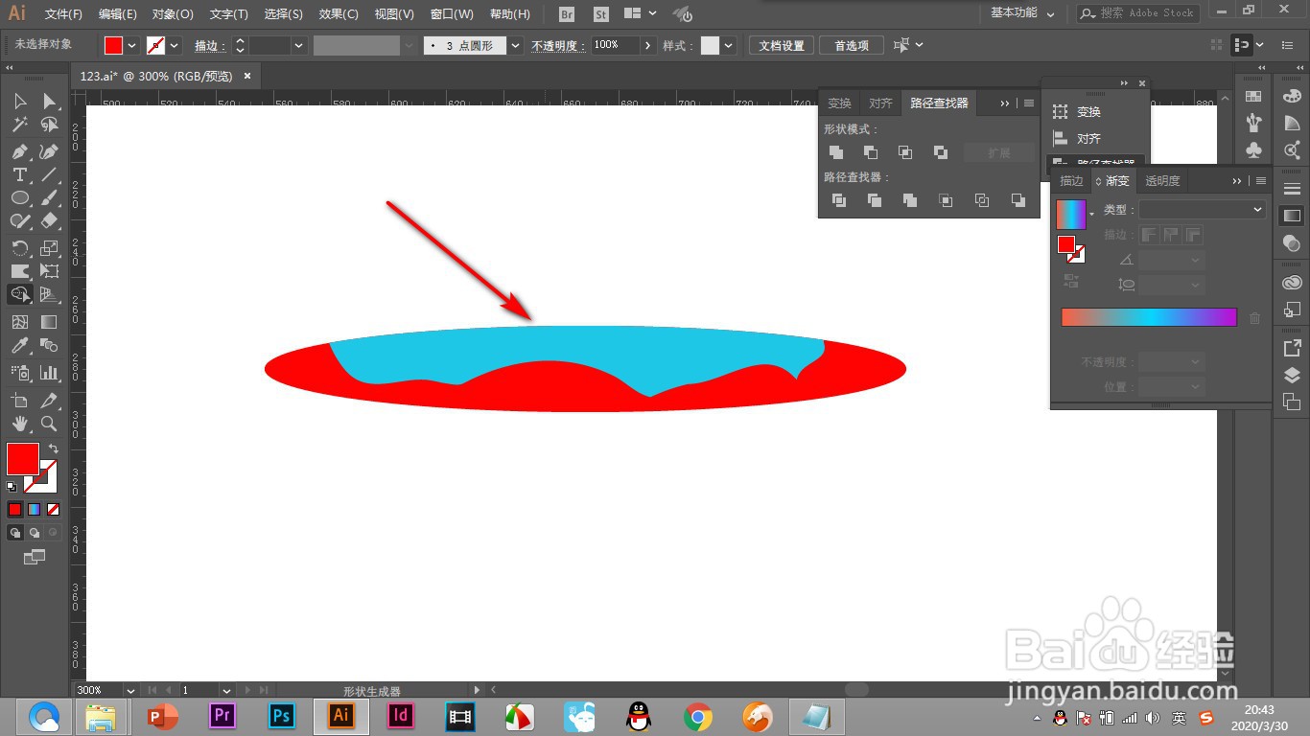Reset to default fill and stroke

point(12,487)
